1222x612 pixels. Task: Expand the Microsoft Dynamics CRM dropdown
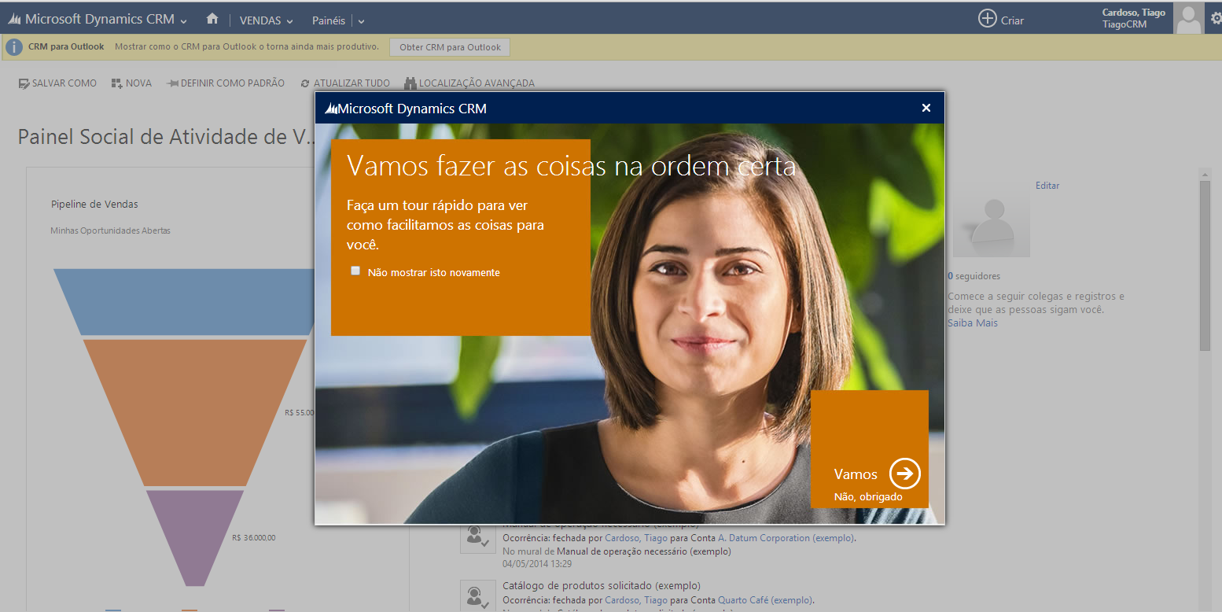coord(183,20)
